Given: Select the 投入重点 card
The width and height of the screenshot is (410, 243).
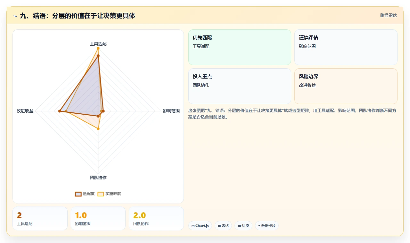Looking at the screenshot, I should (x=240, y=86).
